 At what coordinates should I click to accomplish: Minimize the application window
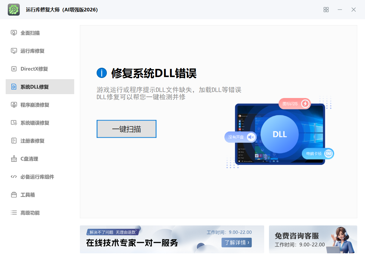pos(340,10)
